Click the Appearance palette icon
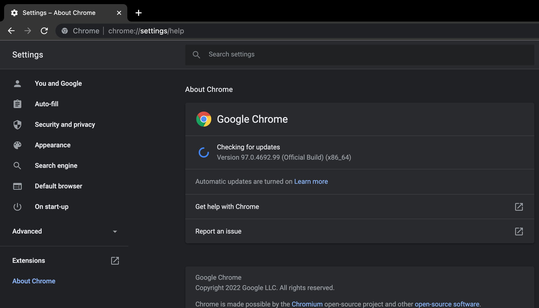539x308 pixels. 17,145
